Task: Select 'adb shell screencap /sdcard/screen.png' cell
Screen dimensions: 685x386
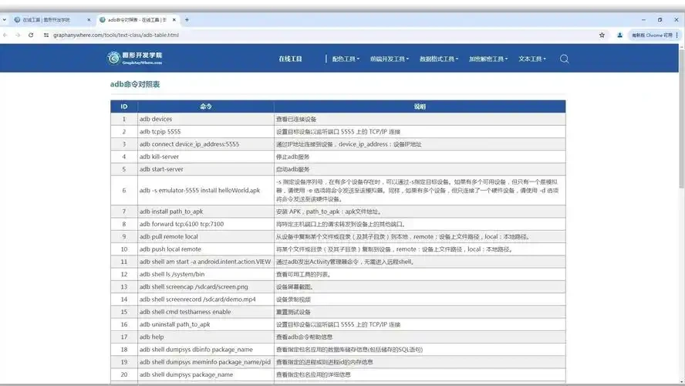Action: pyautogui.click(x=206, y=286)
